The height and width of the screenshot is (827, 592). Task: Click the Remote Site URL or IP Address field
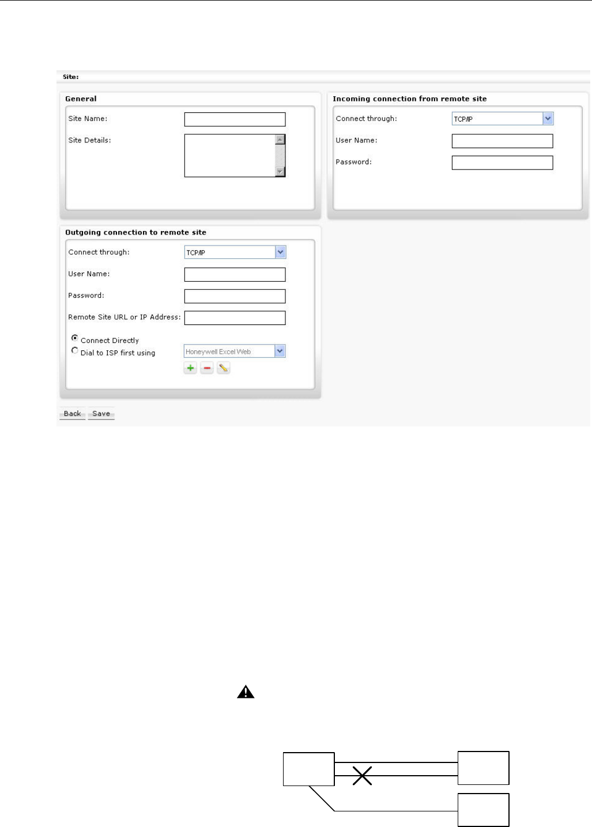pyautogui.click(x=235, y=318)
